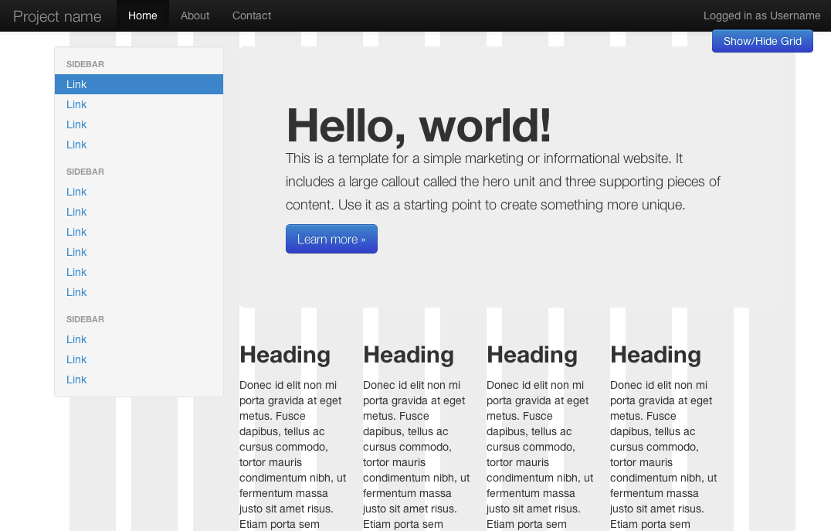The image size is (831, 531).
Task: Click the Project name brand link
Action: coord(57,16)
